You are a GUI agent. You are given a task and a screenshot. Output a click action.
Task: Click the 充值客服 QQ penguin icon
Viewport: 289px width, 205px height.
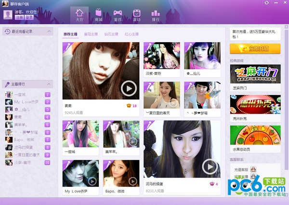click(253, 169)
